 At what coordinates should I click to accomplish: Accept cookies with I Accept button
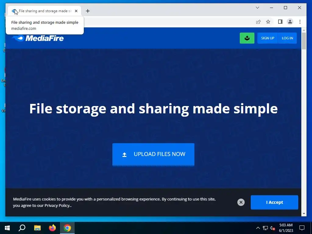pyautogui.click(x=275, y=202)
